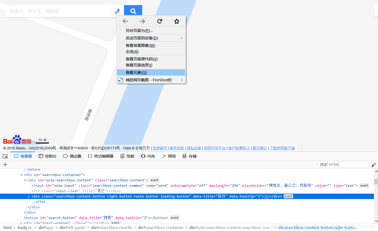Viewport: 378px width, 231px height.
Task: Click the 商户免费标注 footer link
Action: coord(239,148)
